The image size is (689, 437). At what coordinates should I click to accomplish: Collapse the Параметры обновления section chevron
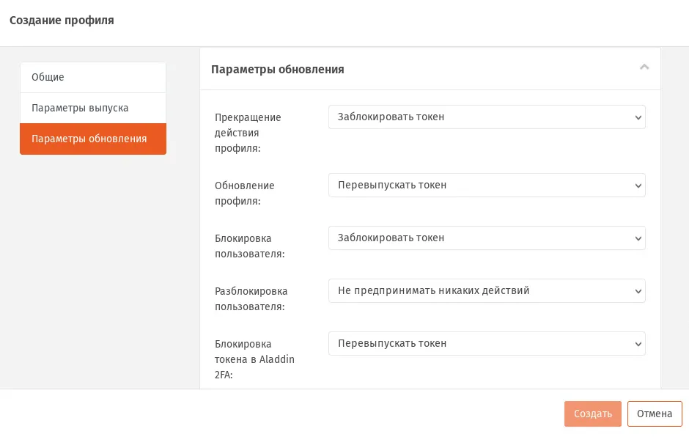tap(644, 67)
